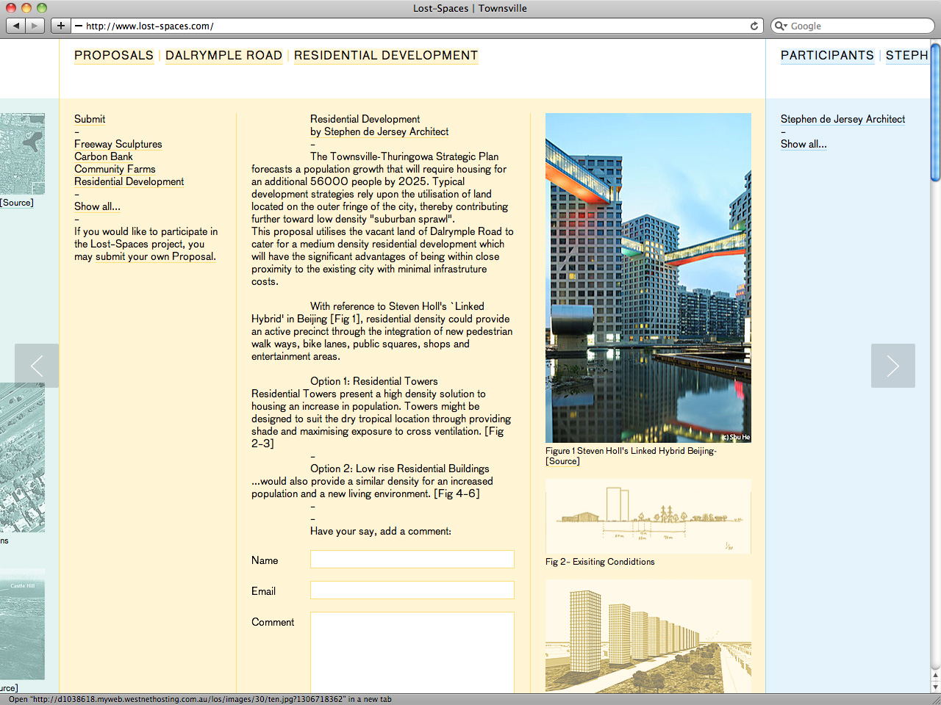
Task: Click 'Fig 2- Exisiting Condidtions' caption
Action: [600, 562]
